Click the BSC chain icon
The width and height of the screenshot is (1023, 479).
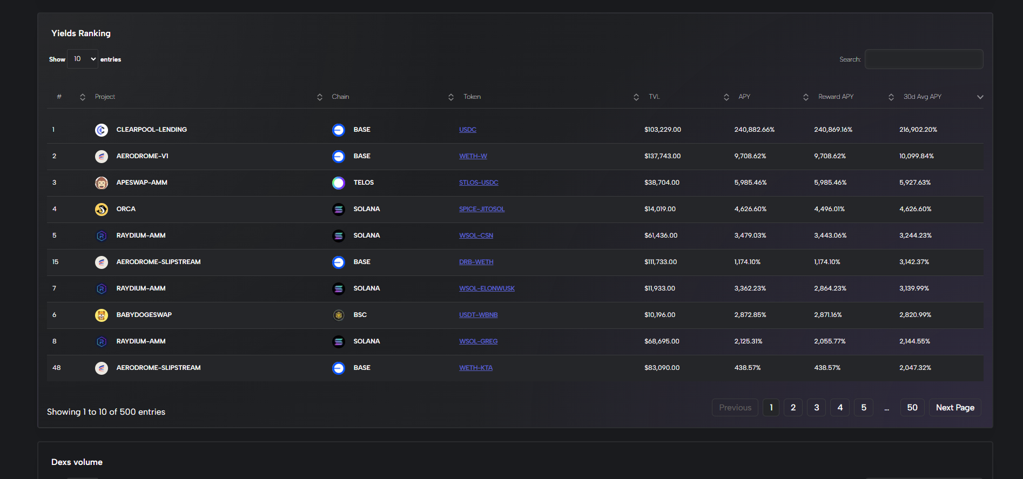(338, 315)
